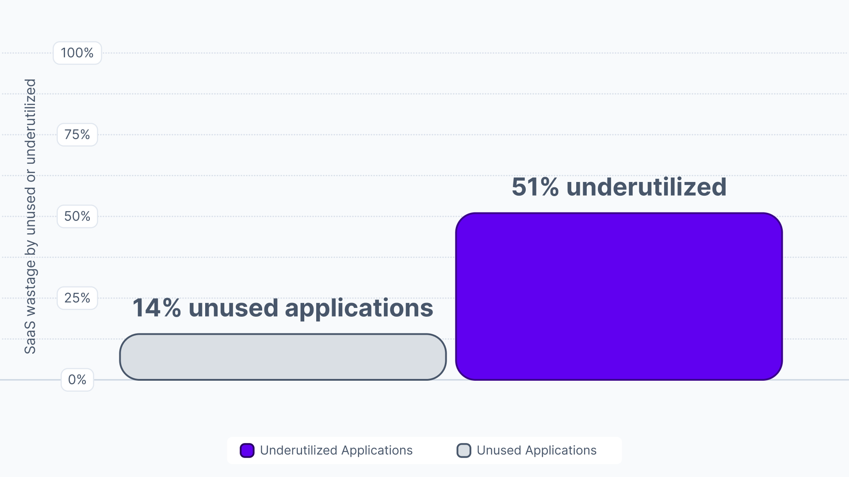Screen dimensions: 849x477
Task: Select the Underutilized Applications legend label
Action: 336,450
